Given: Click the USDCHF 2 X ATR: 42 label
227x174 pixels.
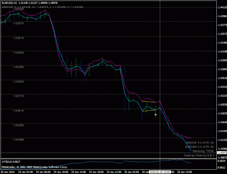Looking at the screenshot, I should [x=200, y=143].
